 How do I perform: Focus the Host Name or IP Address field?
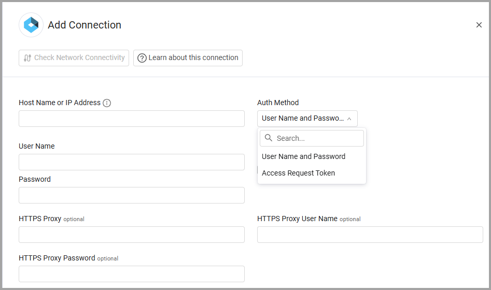[132, 119]
